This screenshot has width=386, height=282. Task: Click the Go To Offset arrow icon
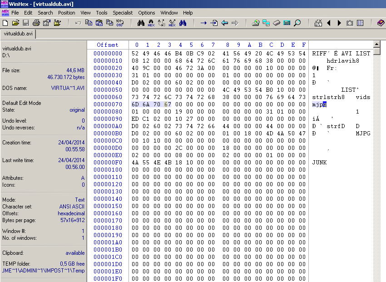pos(203,23)
